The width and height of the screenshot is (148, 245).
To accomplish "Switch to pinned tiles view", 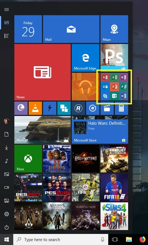I will pos(7,23).
